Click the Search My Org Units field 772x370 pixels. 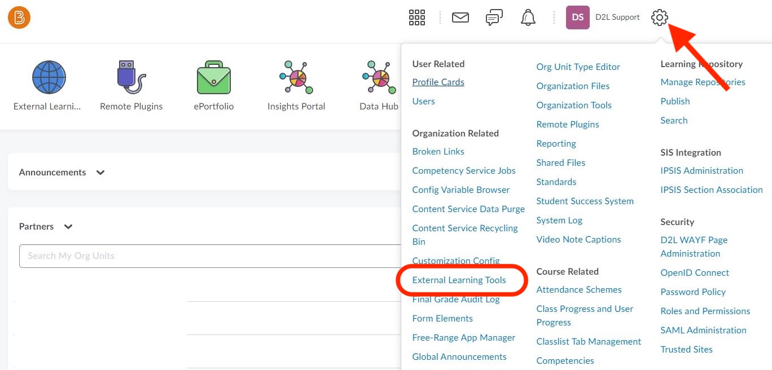click(x=210, y=256)
